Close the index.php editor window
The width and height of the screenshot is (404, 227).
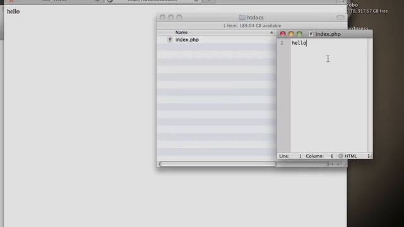tap(283, 34)
